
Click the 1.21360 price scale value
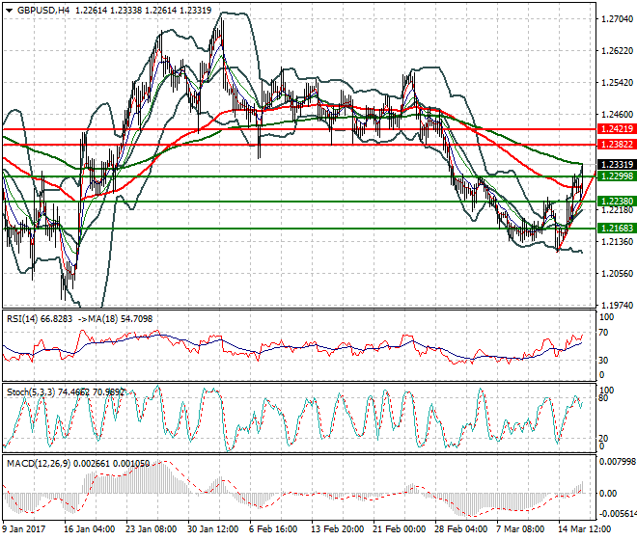617,242
